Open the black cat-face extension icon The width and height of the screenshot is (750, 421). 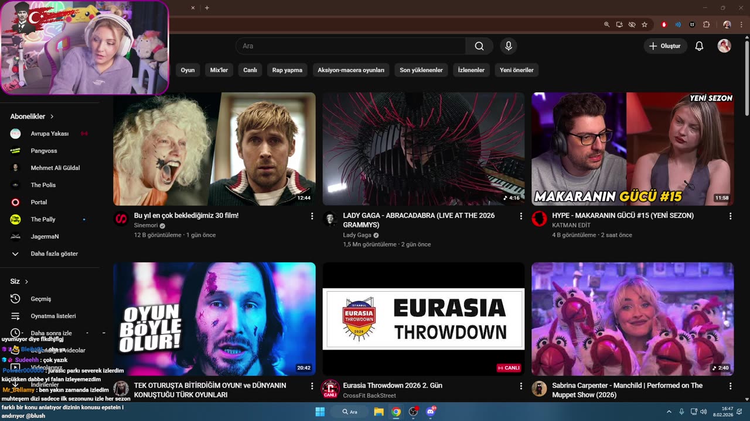click(692, 25)
